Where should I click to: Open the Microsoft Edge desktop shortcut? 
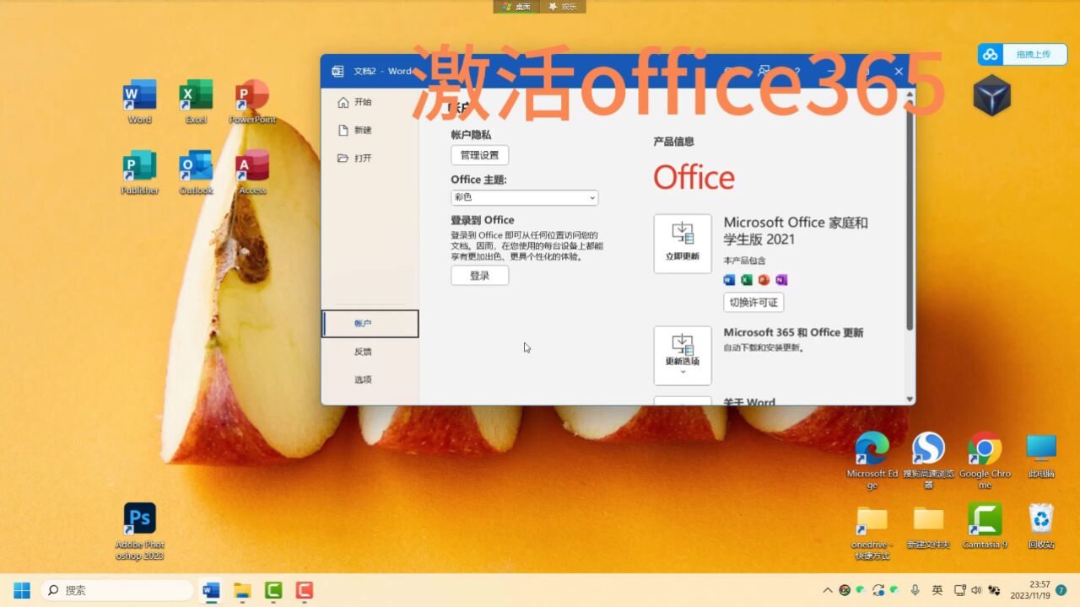pyautogui.click(x=872, y=459)
